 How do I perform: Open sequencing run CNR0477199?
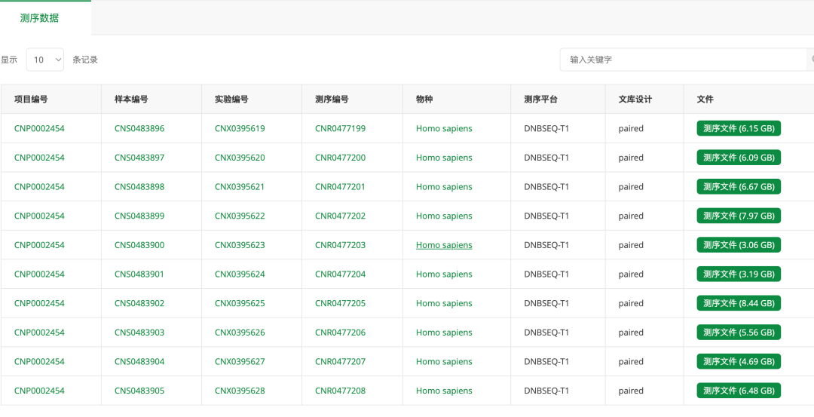click(x=340, y=128)
